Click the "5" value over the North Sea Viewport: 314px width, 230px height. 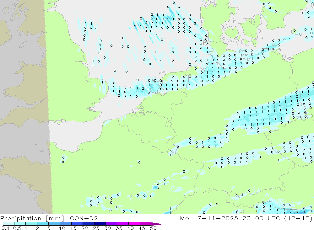[x=135, y=26]
